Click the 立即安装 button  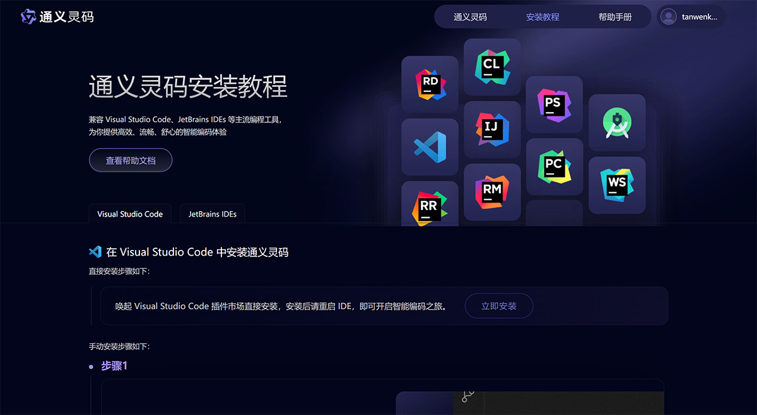tap(498, 305)
